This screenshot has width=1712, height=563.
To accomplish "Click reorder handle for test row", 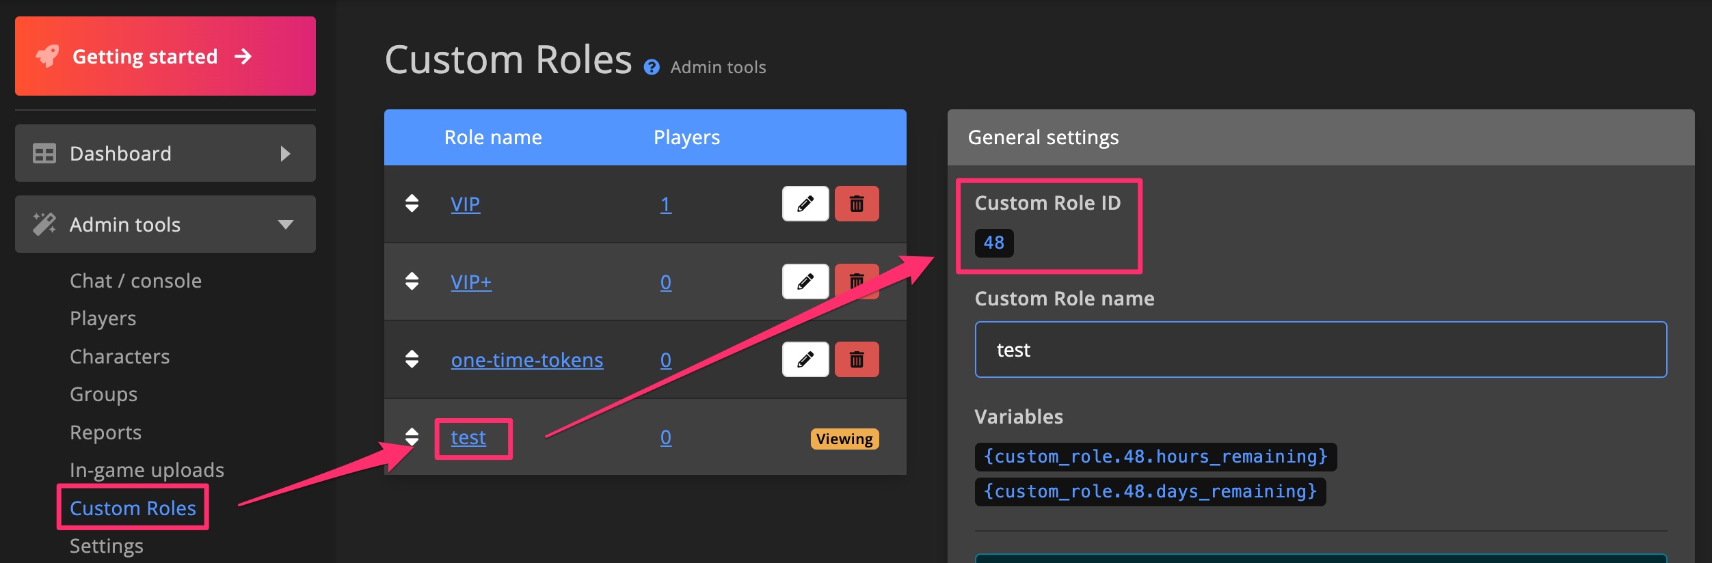I will pyautogui.click(x=412, y=437).
